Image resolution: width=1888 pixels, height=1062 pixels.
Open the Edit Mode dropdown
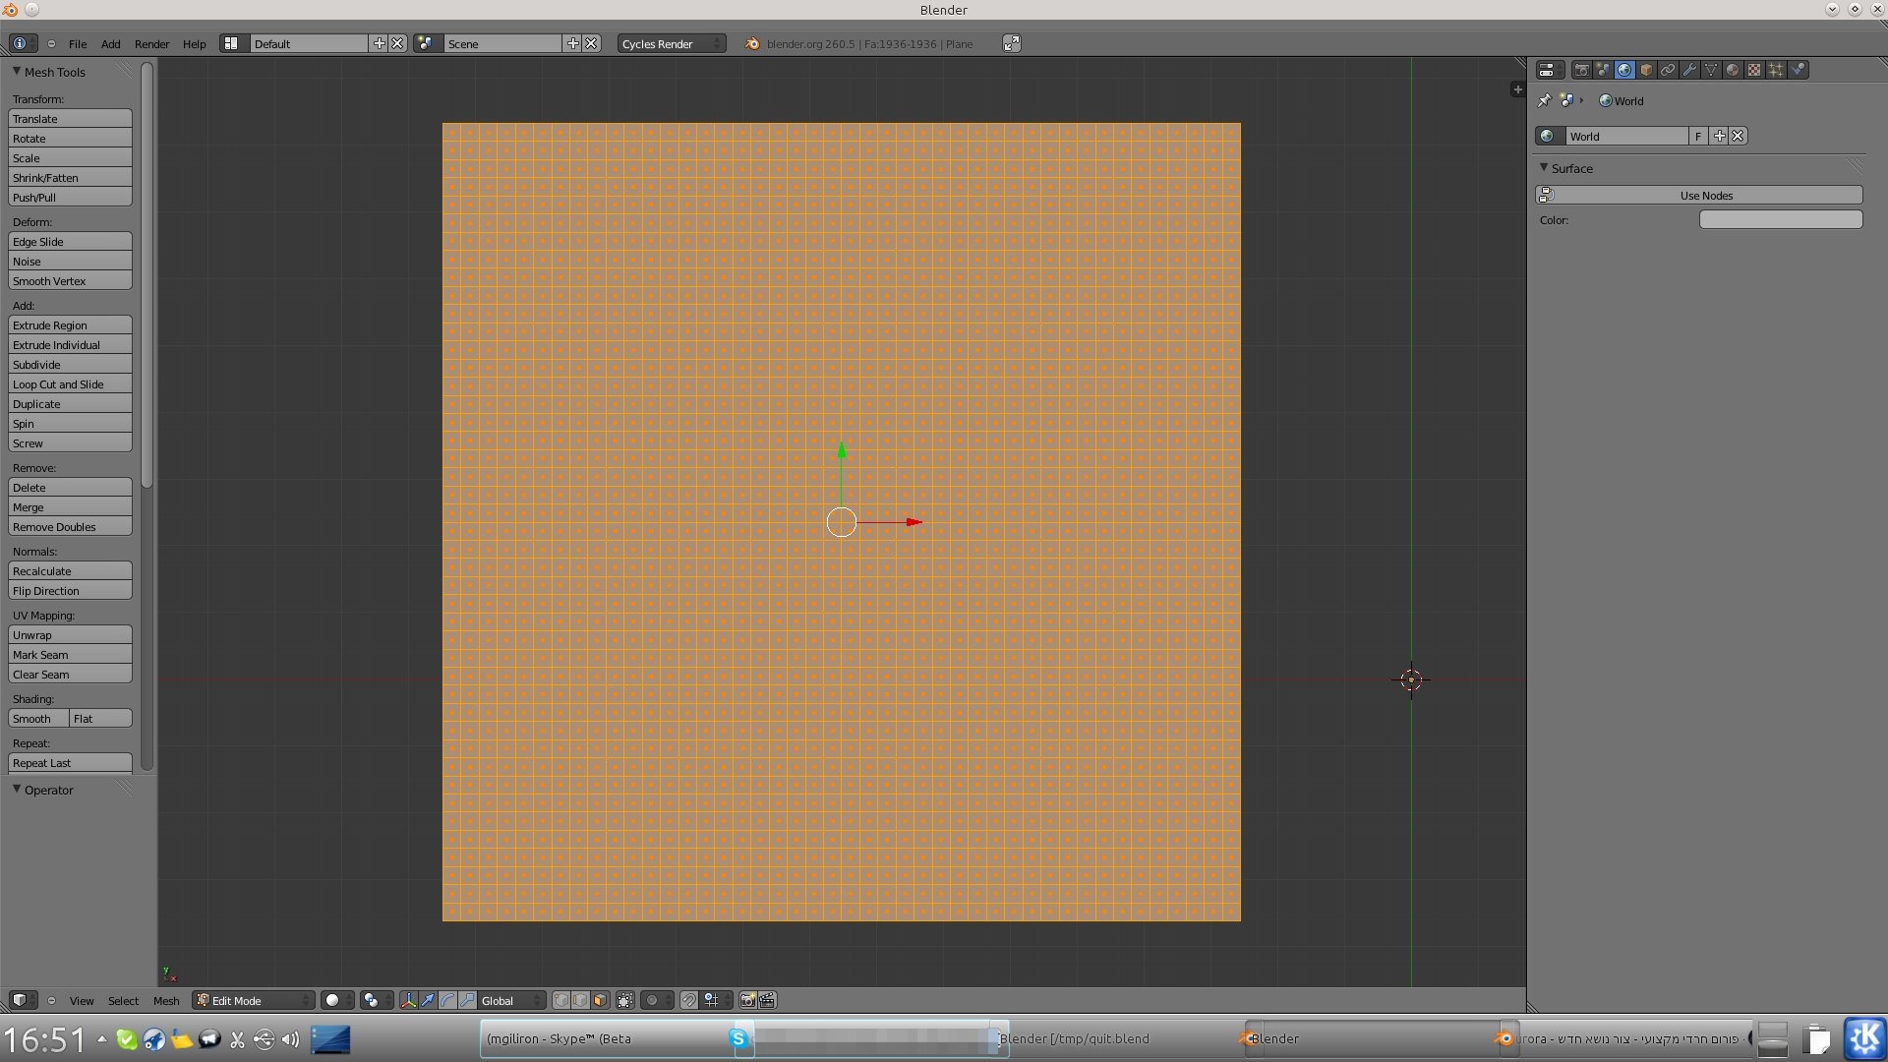(x=254, y=1000)
